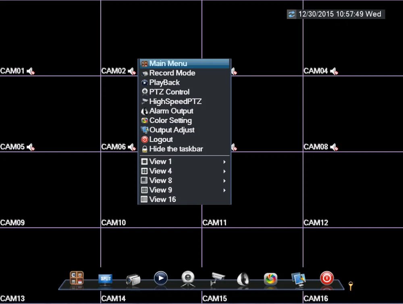Toggle CAM08 muted speaker icon
403x304 pixels.
[334, 147]
